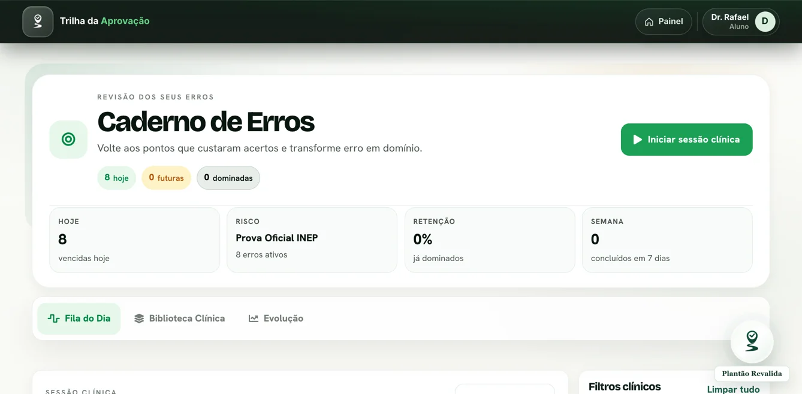802x394 pixels.
Task: Switch to the Fila do Dia tab
Action: [x=79, y=319]
